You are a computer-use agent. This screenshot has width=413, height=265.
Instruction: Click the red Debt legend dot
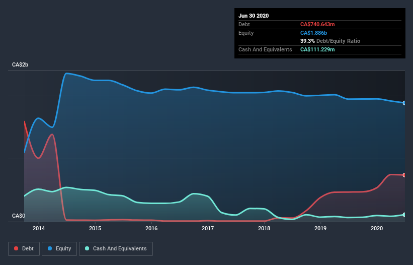pyautogui.click(x=16, y=248)
